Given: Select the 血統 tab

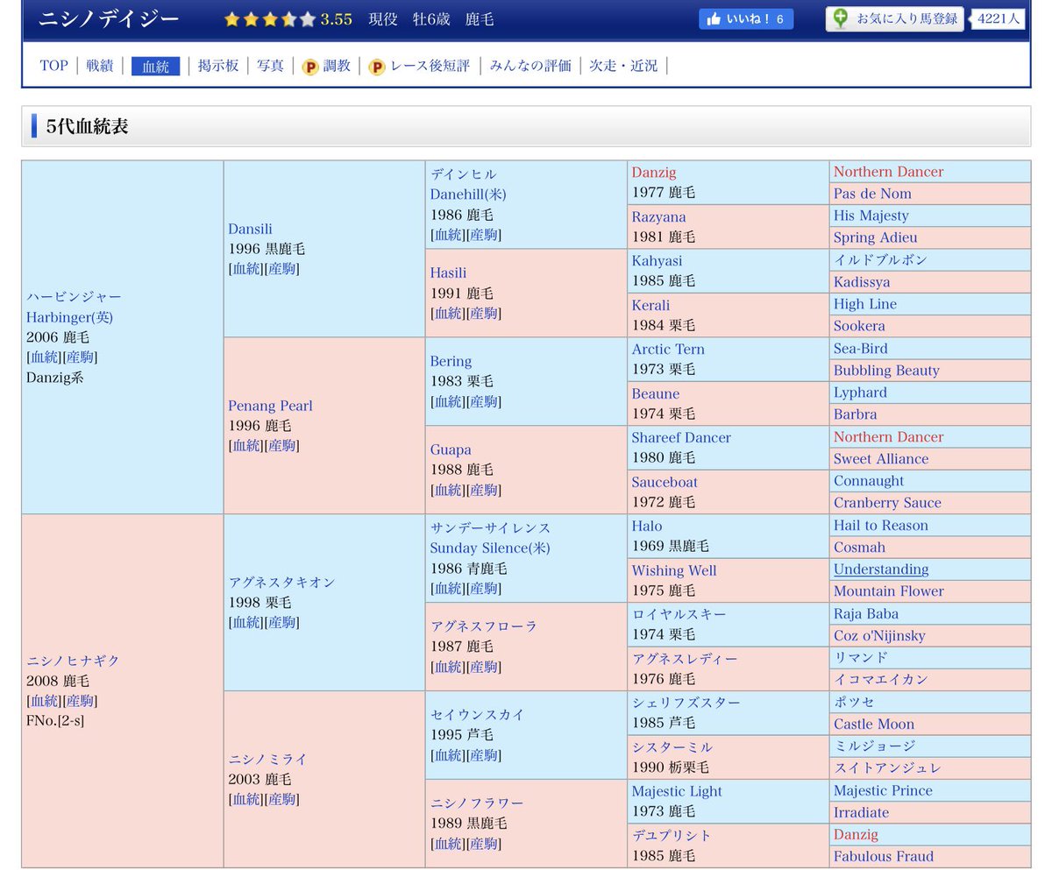Looking at the screenshot, I should (156, 66).
